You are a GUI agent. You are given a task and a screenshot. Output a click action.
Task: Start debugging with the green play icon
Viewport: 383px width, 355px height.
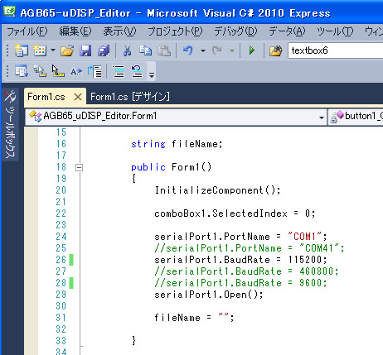pyautogui.click(x=252, y=50)
